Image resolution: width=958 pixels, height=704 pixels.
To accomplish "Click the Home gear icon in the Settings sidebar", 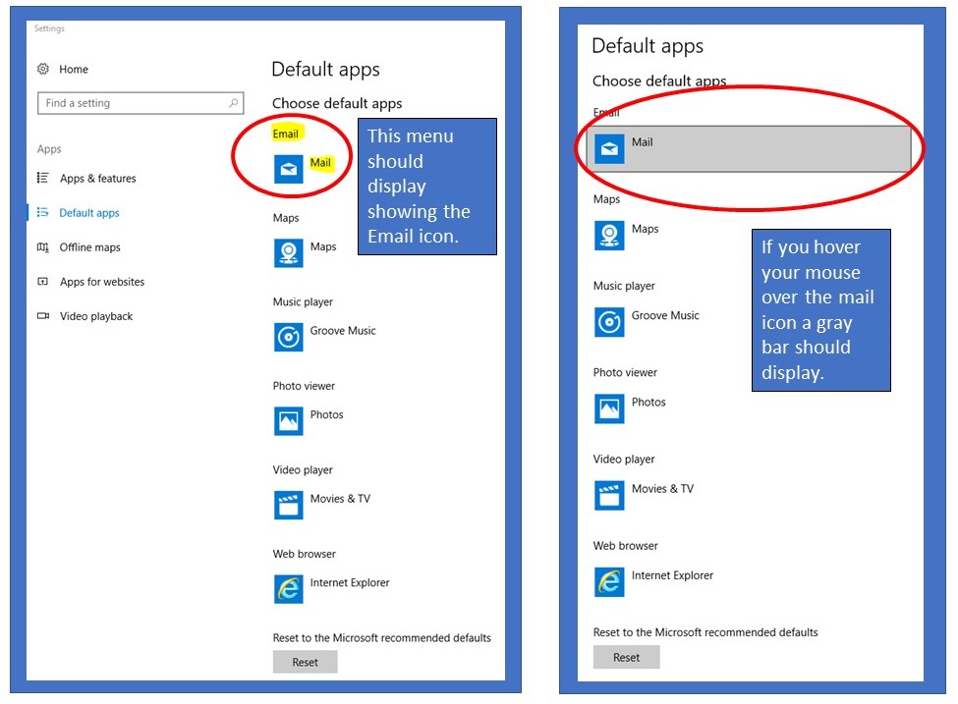I will [43, 70].
